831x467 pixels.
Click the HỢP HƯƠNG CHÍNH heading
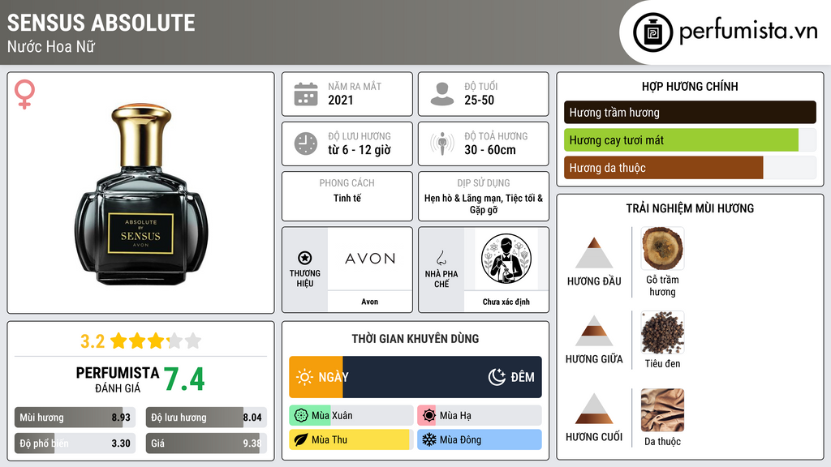coord(690,86)
